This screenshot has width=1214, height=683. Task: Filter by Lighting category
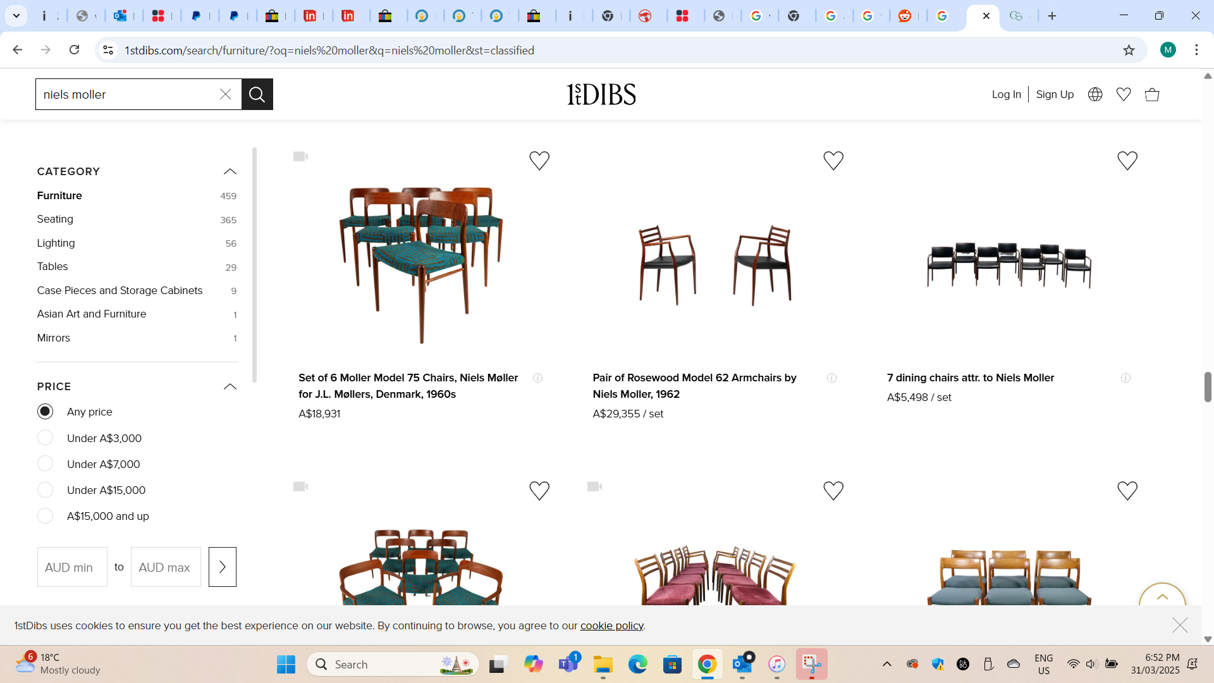point(56,243)
